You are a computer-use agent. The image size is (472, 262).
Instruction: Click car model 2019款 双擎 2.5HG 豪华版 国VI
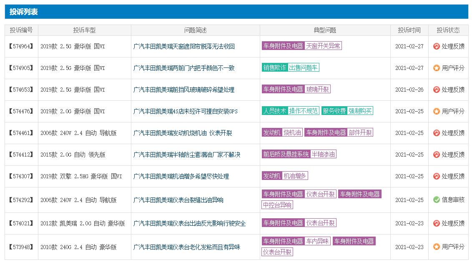pos(81,176)
